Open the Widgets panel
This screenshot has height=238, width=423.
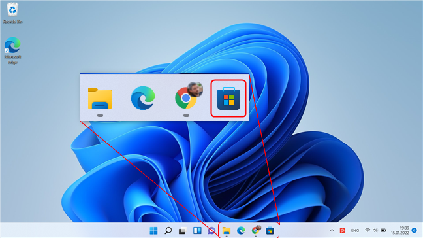pos(197,230)
